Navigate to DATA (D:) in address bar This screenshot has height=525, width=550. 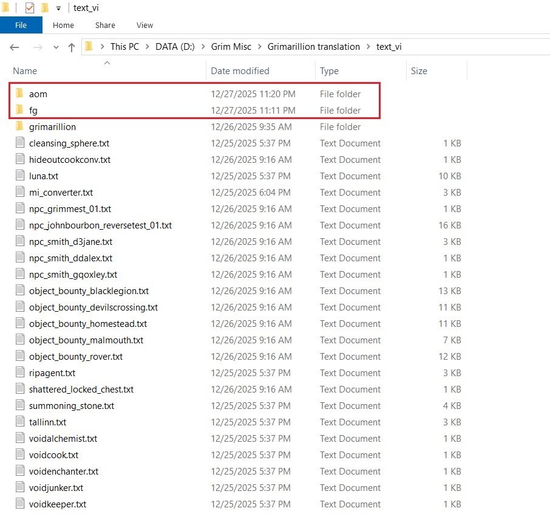coord(175,47)
